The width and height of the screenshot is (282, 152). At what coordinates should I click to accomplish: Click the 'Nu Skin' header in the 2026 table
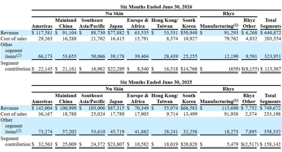point(114,14)
